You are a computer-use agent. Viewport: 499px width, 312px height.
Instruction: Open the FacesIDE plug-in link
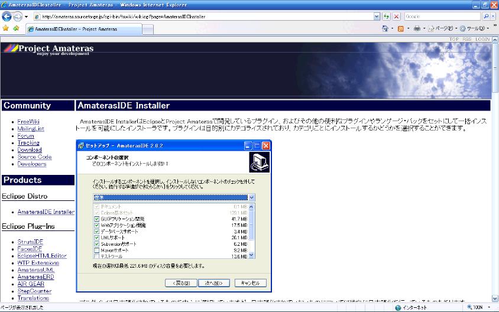pyautogui.click(x=30, y=249)
